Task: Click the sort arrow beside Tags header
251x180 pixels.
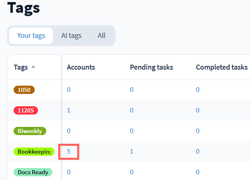Action: (x=33, y=67)
